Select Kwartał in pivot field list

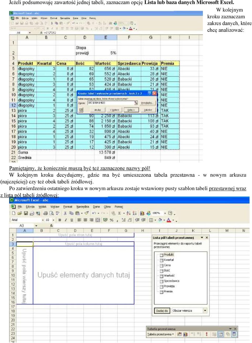click(169, 260)
